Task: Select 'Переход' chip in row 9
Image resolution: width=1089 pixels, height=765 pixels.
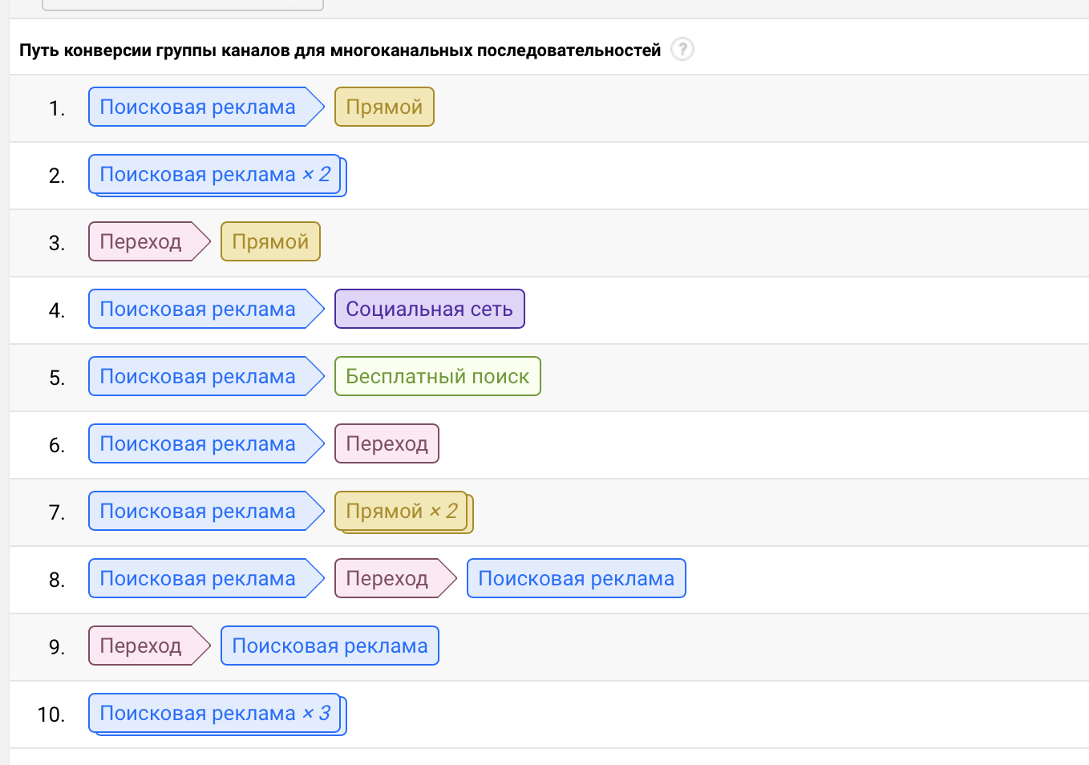Action: (149, 646)
